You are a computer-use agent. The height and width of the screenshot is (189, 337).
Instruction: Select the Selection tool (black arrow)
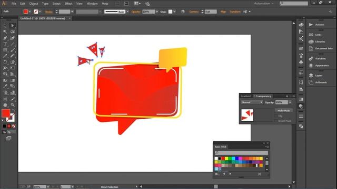pos(5,26)
